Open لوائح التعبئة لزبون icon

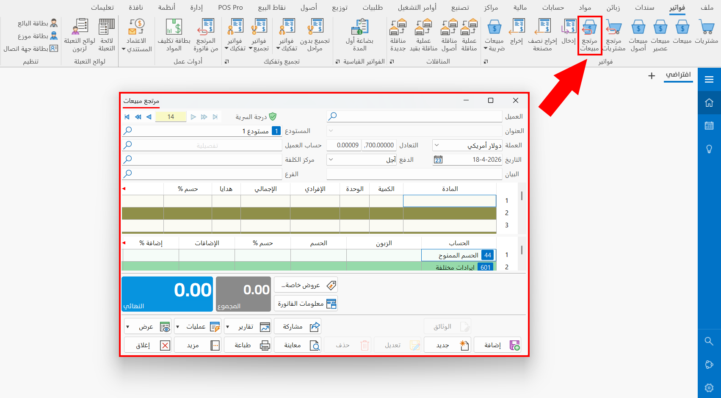tap(80, 36)
